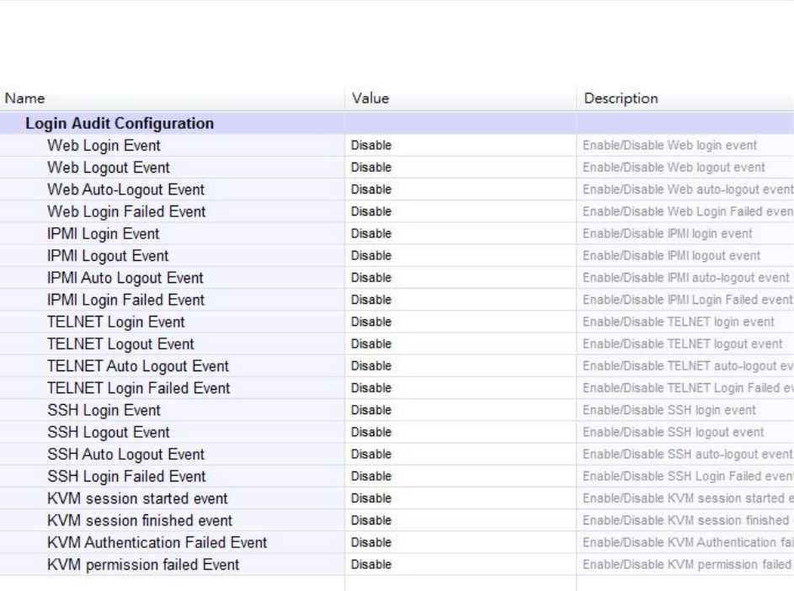
Task: Click the SSH Login Event Disable value
Action: click(371, 410)
